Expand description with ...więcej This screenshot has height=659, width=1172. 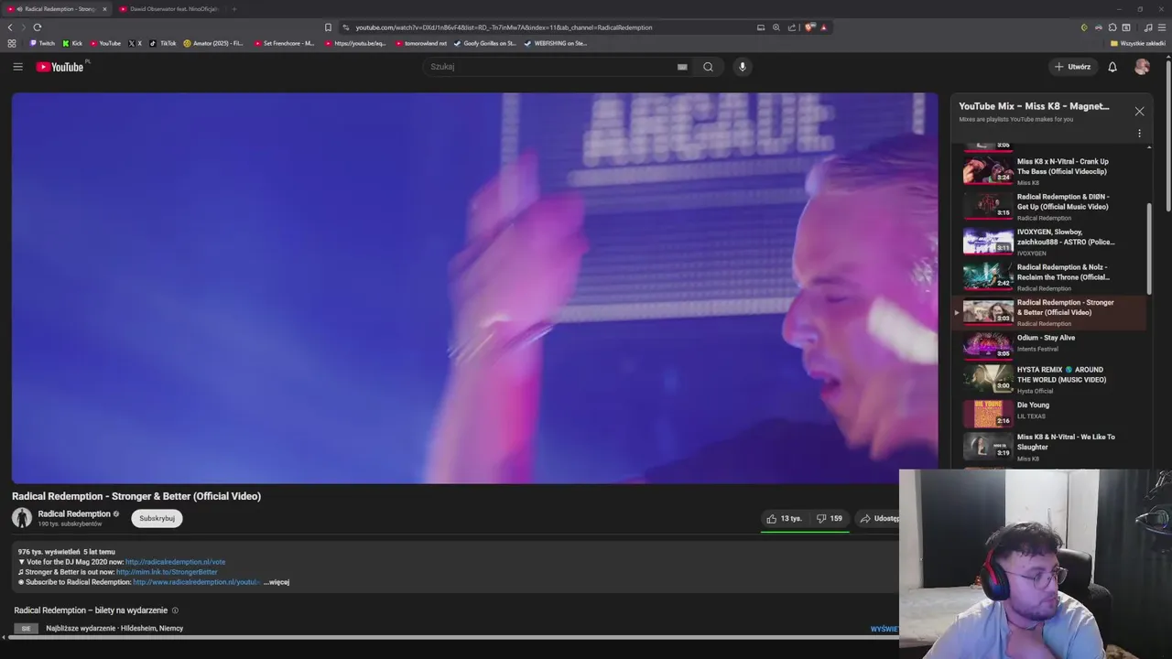tap(277, 582)
